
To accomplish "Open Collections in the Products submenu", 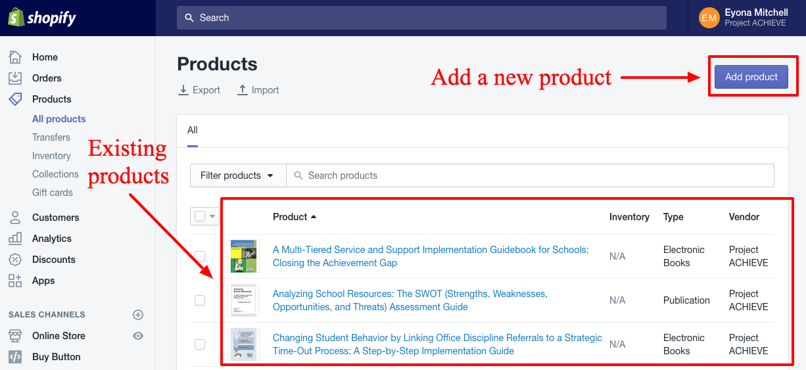I will (x=55, y=174).
